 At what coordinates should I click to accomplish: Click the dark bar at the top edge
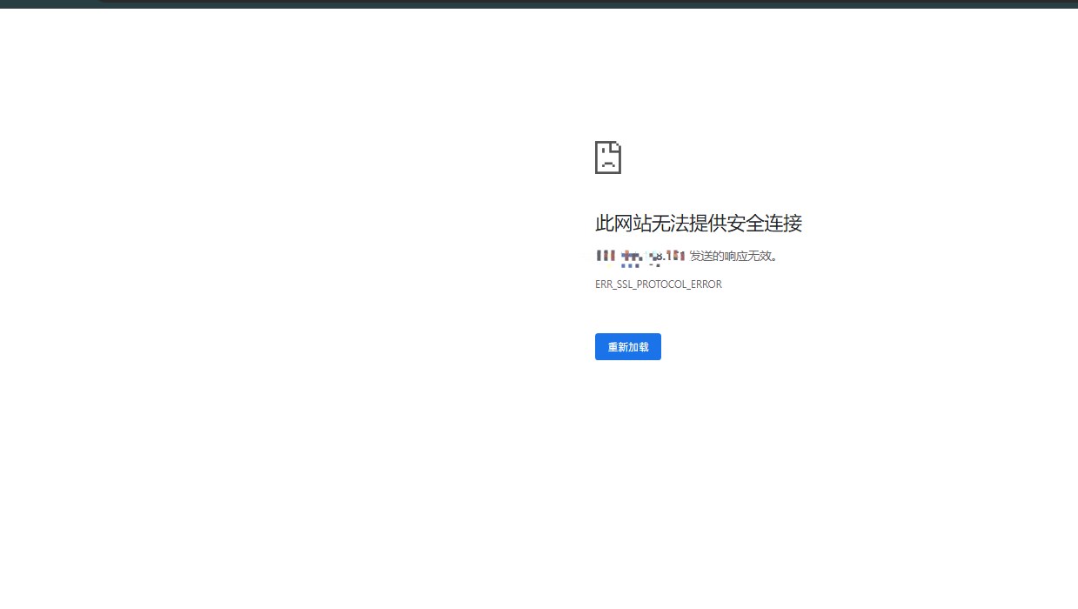(x=539, y=3)
